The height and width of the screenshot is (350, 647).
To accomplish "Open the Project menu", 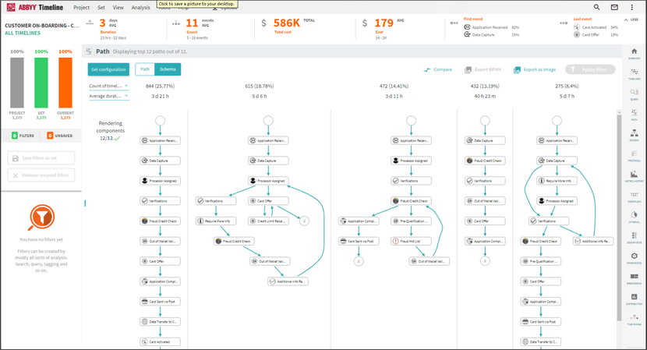I will click(81, 8).
